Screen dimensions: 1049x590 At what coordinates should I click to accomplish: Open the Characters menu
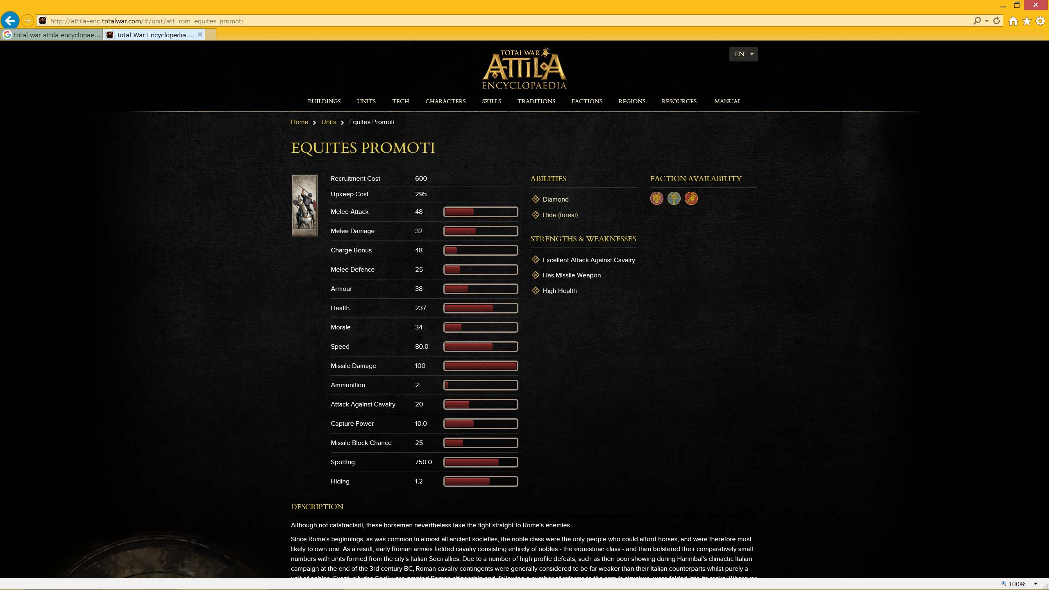pos(445,101)
